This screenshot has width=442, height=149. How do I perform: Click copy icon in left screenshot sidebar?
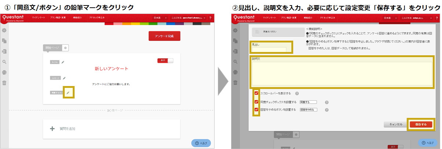[4, 41]
